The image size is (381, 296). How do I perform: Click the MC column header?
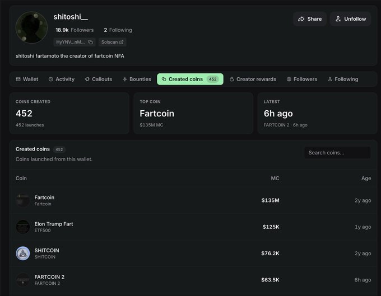(275, 178)
